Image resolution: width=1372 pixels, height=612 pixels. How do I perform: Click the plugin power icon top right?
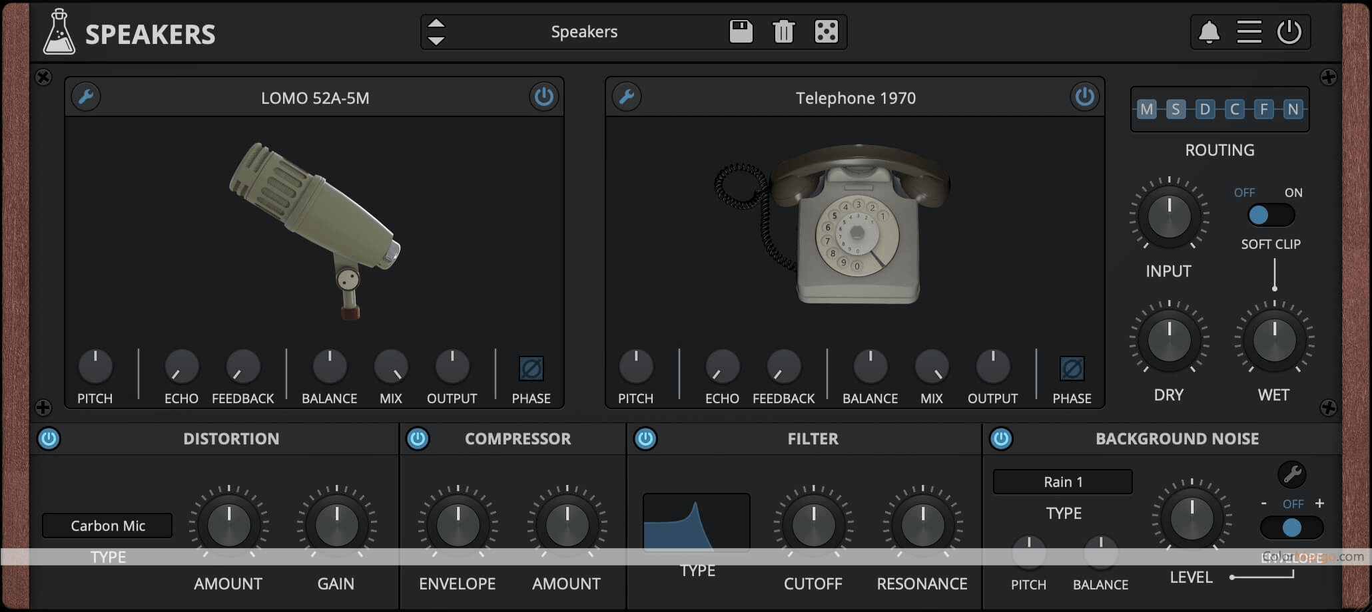click(1290, 31)
